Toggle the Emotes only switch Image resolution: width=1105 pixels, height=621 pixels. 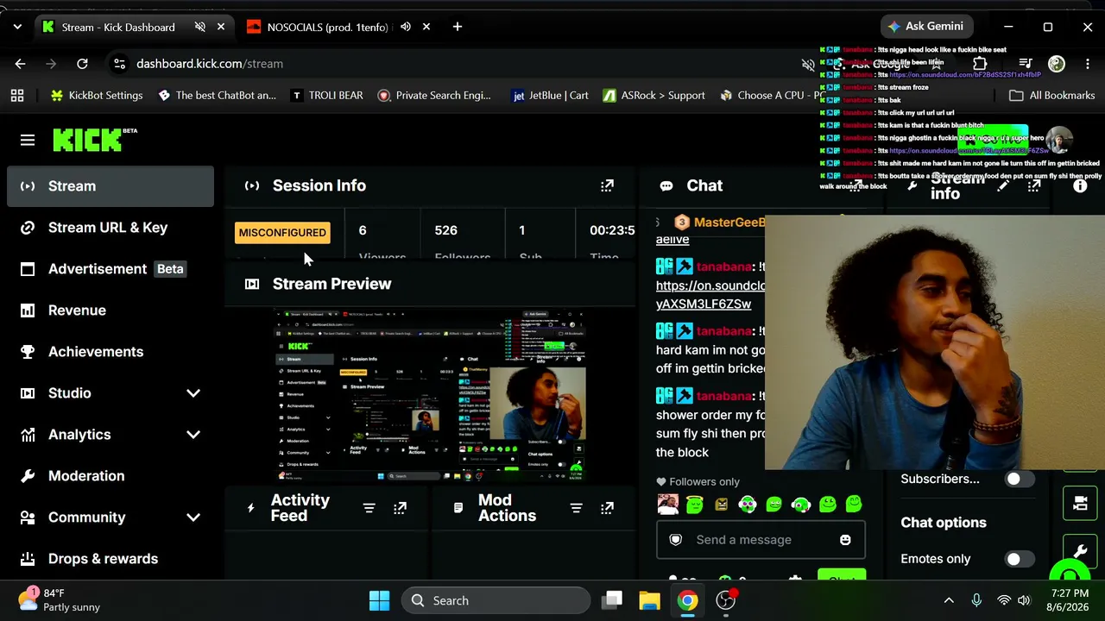coord(1019,559)
